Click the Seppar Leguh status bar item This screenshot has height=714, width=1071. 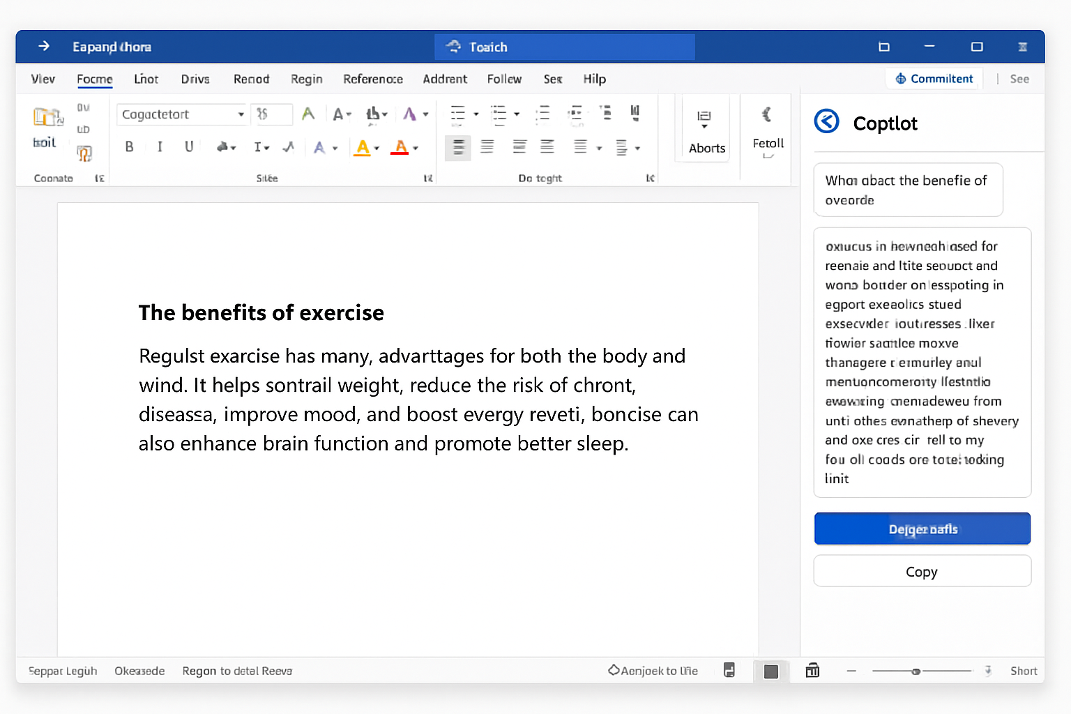click(x=63, y=671)
